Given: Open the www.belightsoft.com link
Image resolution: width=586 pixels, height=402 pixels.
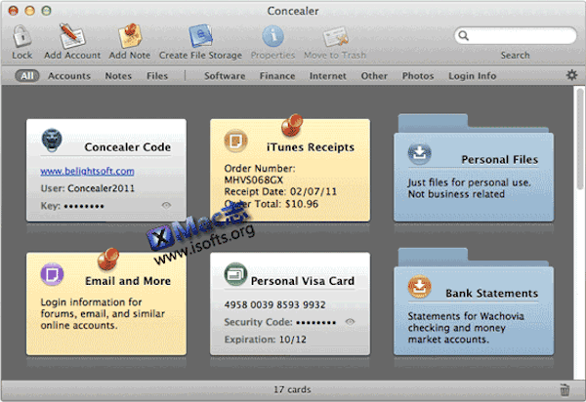Looking at the screenshot, I should (x=87, y=172).
